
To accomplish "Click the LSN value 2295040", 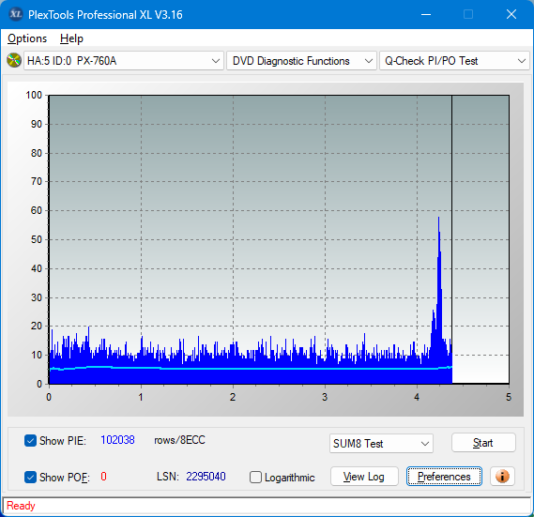I will tap(206, 476).
